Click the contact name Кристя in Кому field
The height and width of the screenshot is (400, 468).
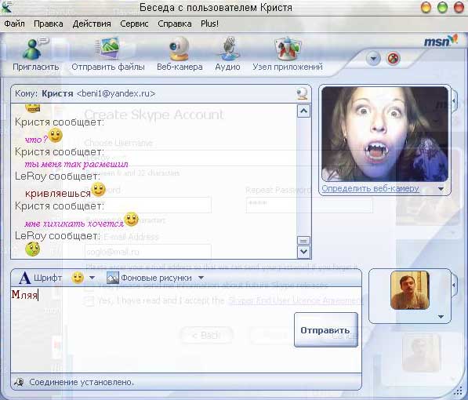tap(57, 93)
